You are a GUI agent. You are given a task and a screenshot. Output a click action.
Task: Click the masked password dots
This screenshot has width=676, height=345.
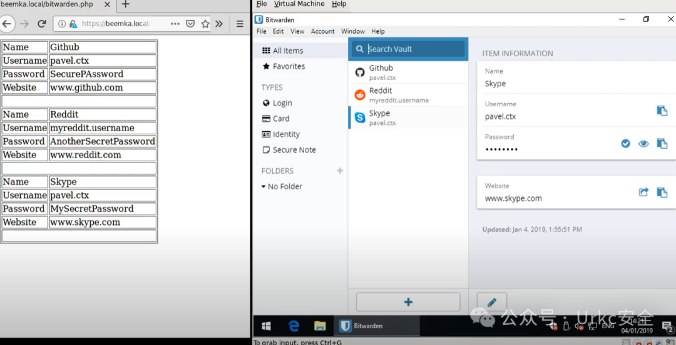coord(501,149)
